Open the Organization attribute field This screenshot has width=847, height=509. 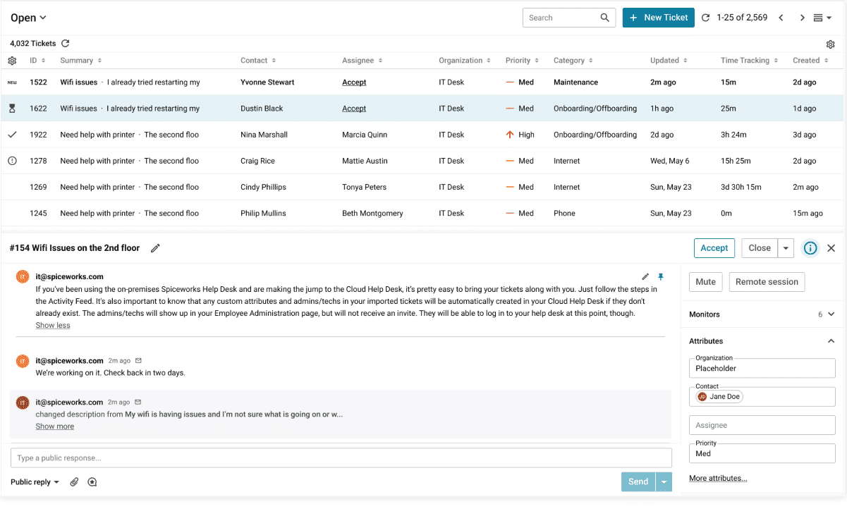(762, 368)
